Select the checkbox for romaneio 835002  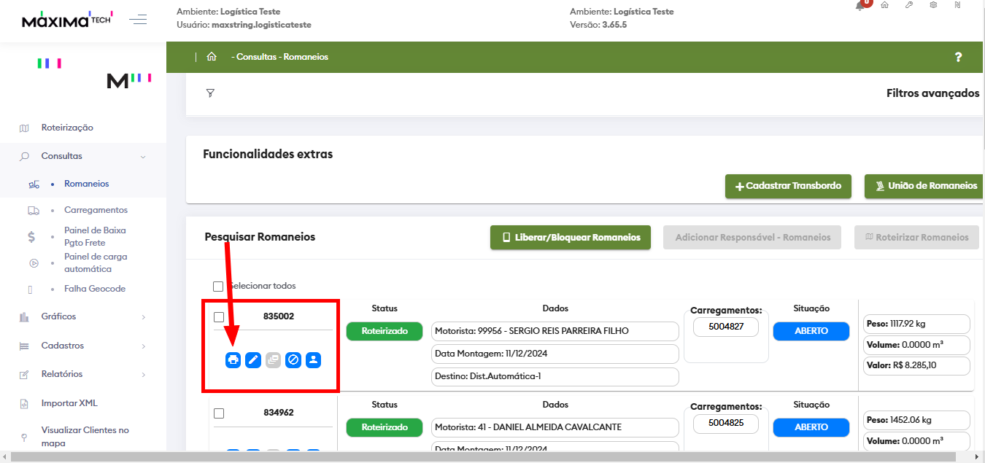click(x=219, y=317)
